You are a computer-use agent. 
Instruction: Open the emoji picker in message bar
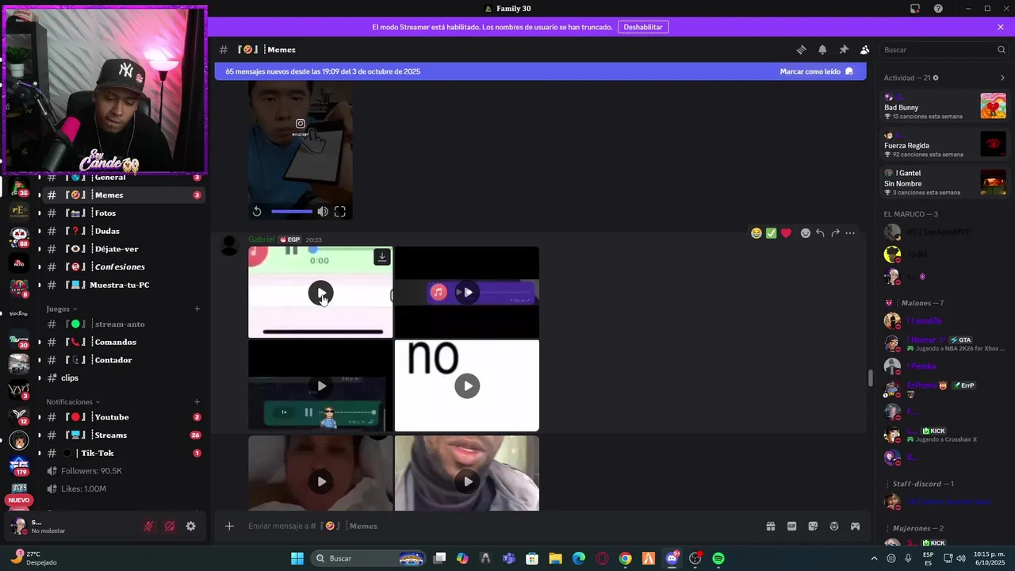[834, 526]
